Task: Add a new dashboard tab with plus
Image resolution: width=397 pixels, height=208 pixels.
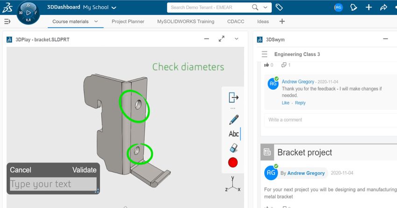Action: click(x=282, y=22)
